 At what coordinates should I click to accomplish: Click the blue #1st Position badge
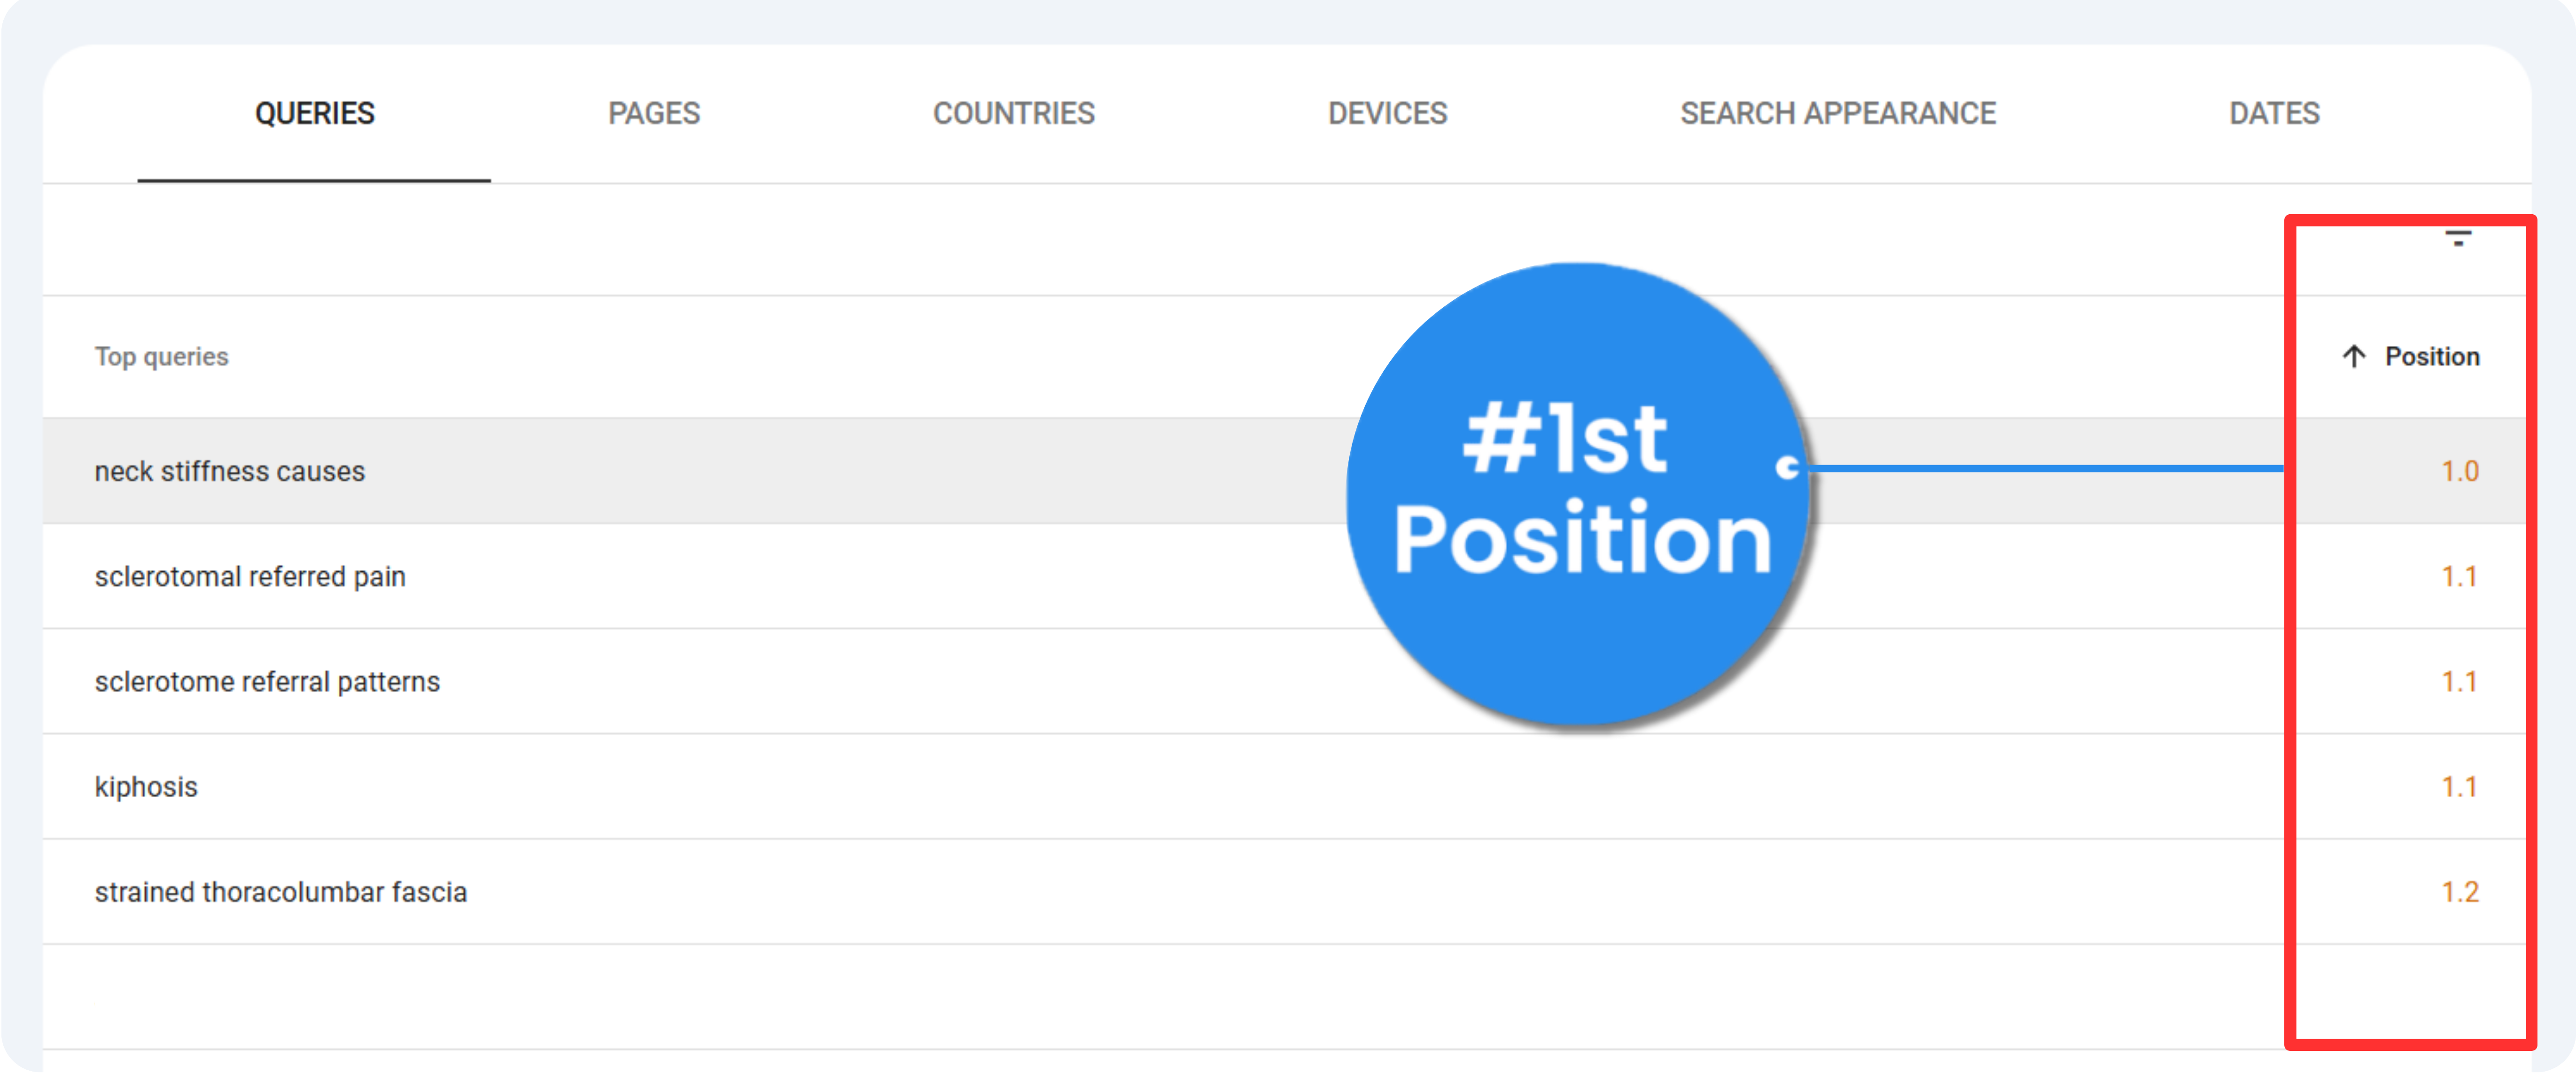coord(1578,494)
